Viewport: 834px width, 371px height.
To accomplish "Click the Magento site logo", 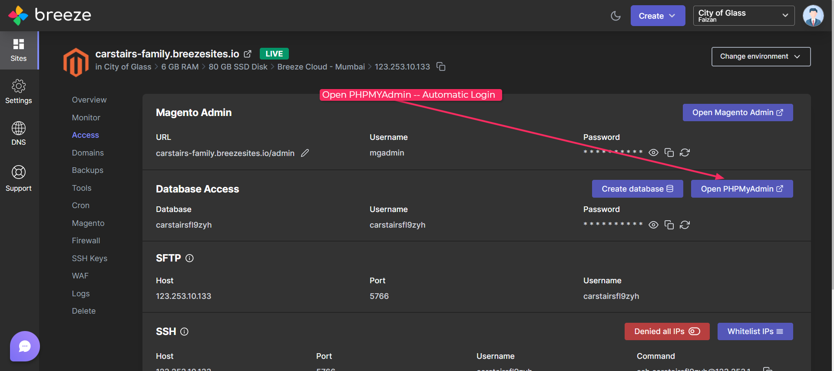I will (x=76, y=62).
